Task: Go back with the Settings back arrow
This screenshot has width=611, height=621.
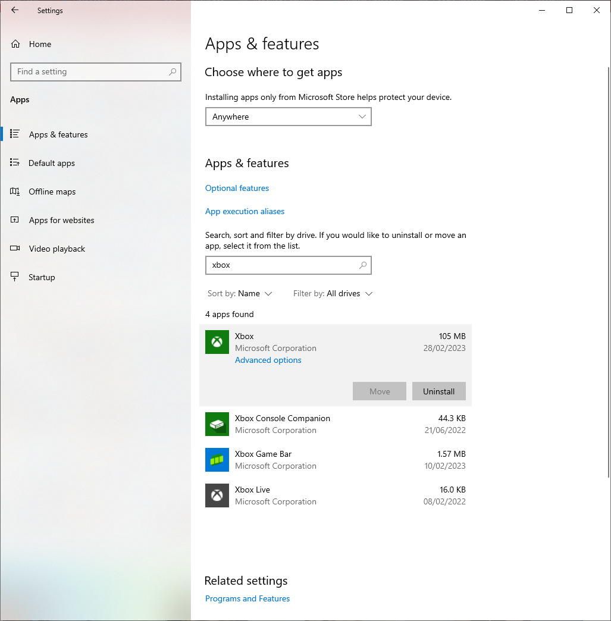Action: click(x=15, y=10)
